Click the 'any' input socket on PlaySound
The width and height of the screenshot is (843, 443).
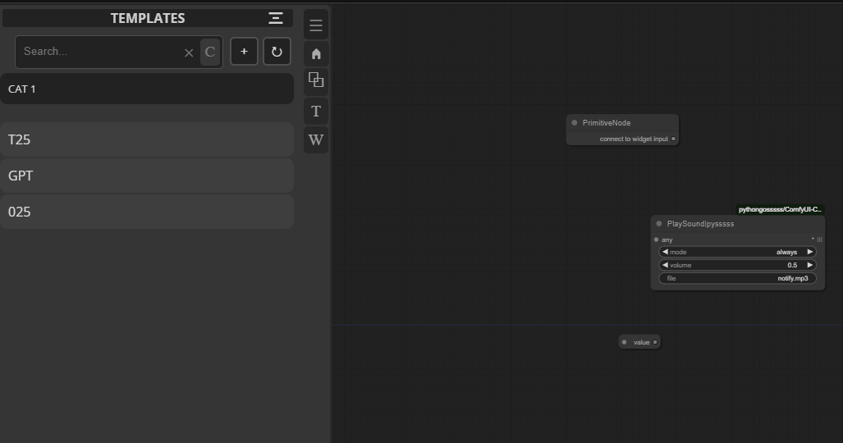pyautogui.click(x=656, y=240)
